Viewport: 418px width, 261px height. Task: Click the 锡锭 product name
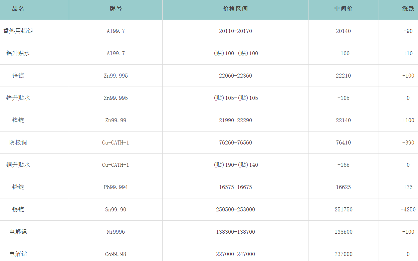click(x=18, y=209)
